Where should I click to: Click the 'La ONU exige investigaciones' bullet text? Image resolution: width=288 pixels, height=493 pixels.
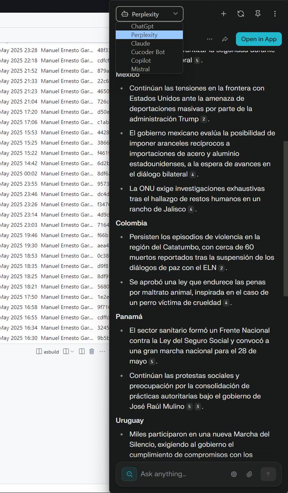pos(197,199)
